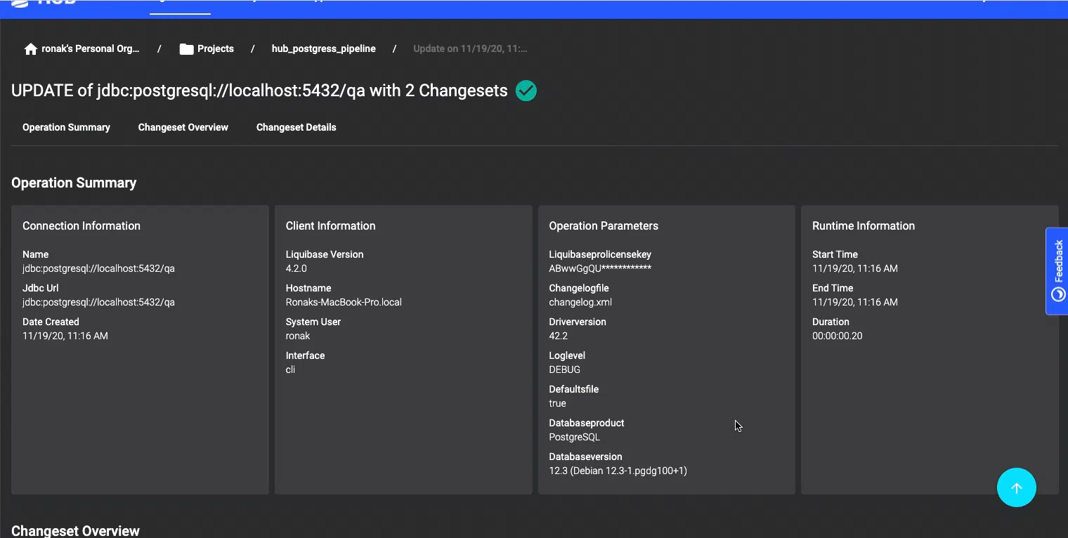This screenshot has height=538, width=1068.
Task: Open the Feedback side panel
Action: 1057,271
